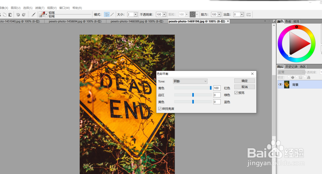This screenshot has height=174, width=322.
Task: Switch to pexels-photo-1458694.jpg tab
Action: (75, 21)
